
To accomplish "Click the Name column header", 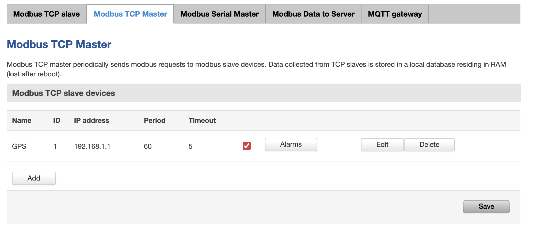I will click(22, 120).
